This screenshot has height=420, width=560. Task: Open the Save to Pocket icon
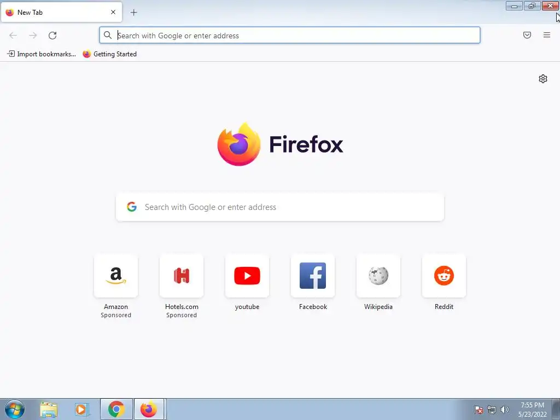click(x=527, y=35)
